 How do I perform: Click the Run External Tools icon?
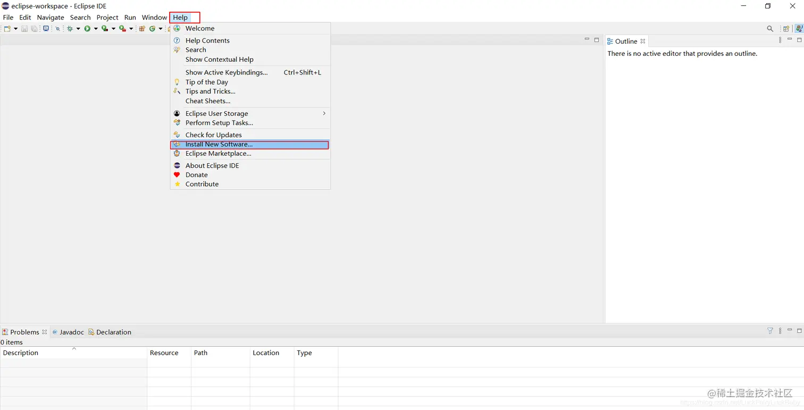coord(122,29)
